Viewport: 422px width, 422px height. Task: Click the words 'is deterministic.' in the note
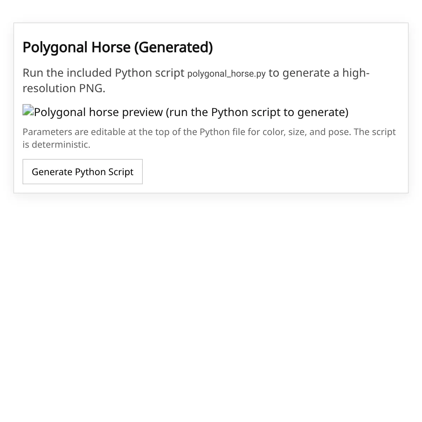(x=56, y=145)
